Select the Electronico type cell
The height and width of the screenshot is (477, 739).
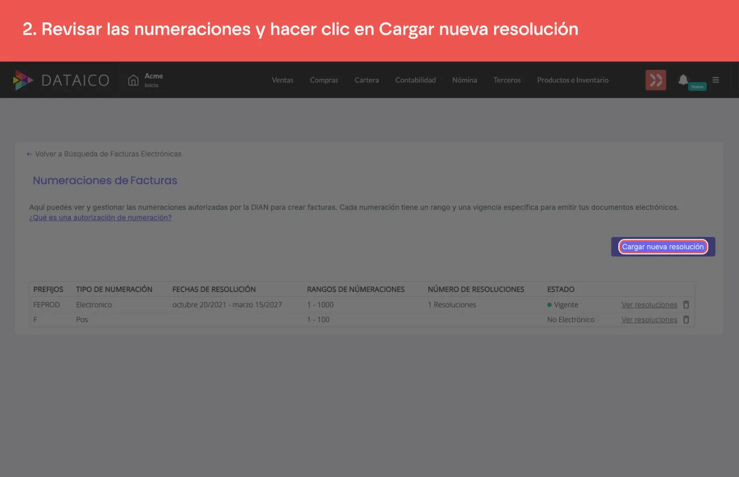point(94,305)
